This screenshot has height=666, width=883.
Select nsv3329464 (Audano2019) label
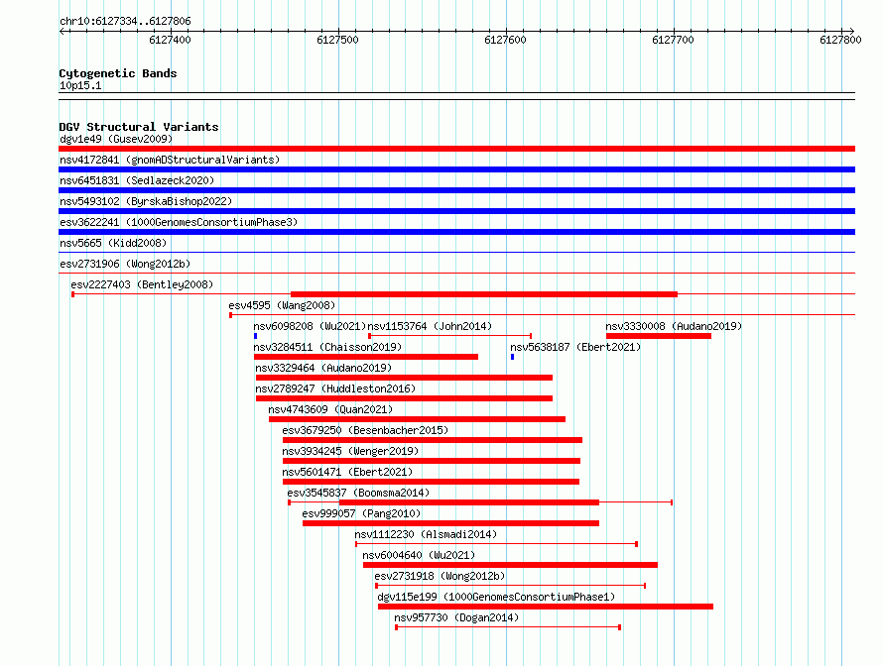tap(323, 368)
